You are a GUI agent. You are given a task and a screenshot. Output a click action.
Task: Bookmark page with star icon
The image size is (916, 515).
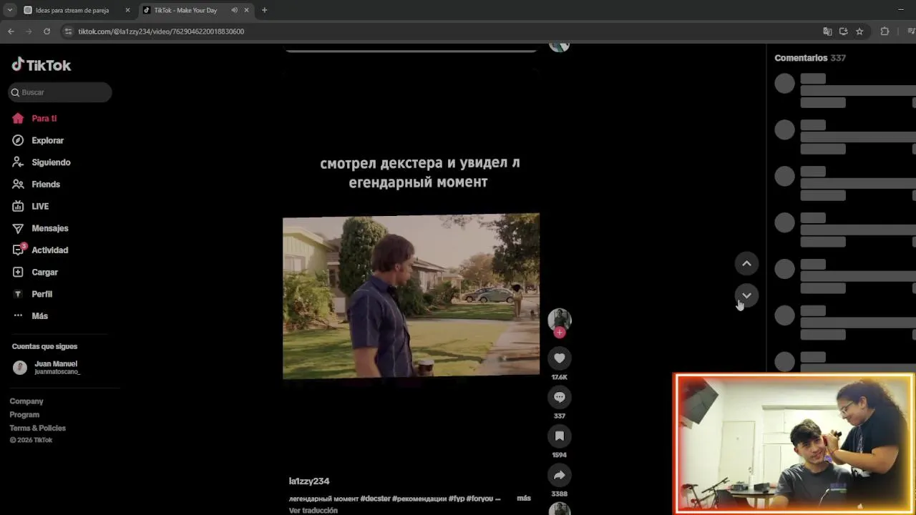tap(859, 31)
